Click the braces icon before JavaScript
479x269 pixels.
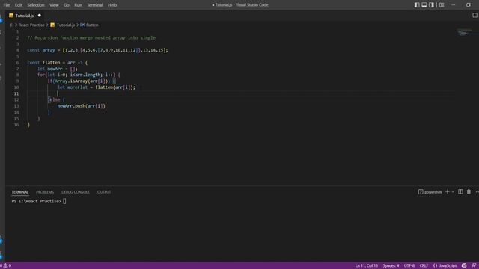coord(436,265)
